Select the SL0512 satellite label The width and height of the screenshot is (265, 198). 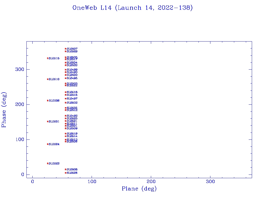tap(72, 110)
